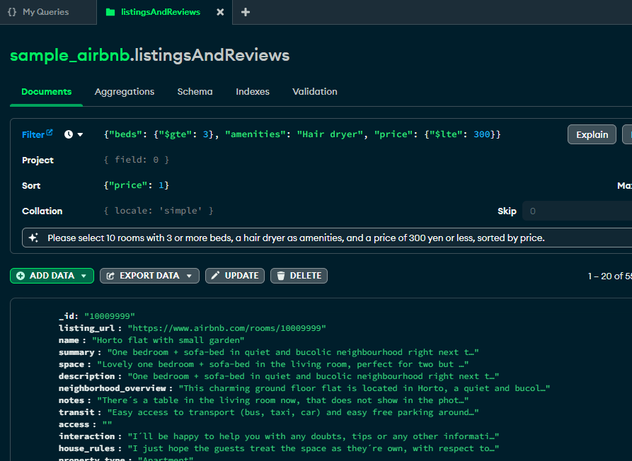Viewport: 632px width, 461px height.
Task: Click the AI sparkle query icon
Action: [x=33, y=238]
